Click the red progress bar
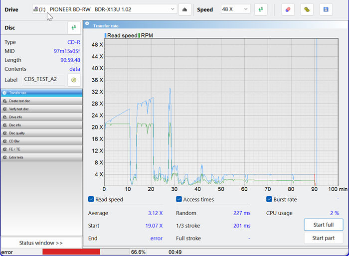Viewport: 349px width, 256px height. click(71, 252)
